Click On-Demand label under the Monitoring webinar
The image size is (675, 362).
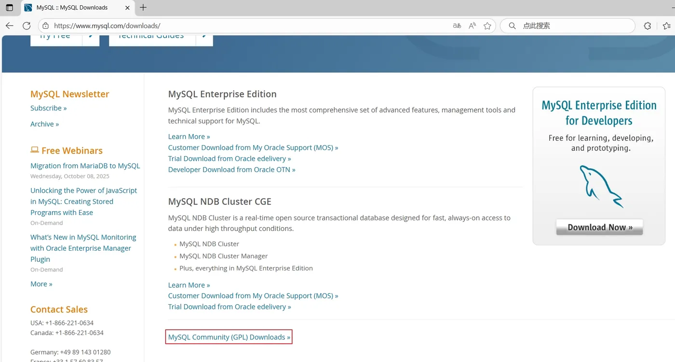pos(47,270)
